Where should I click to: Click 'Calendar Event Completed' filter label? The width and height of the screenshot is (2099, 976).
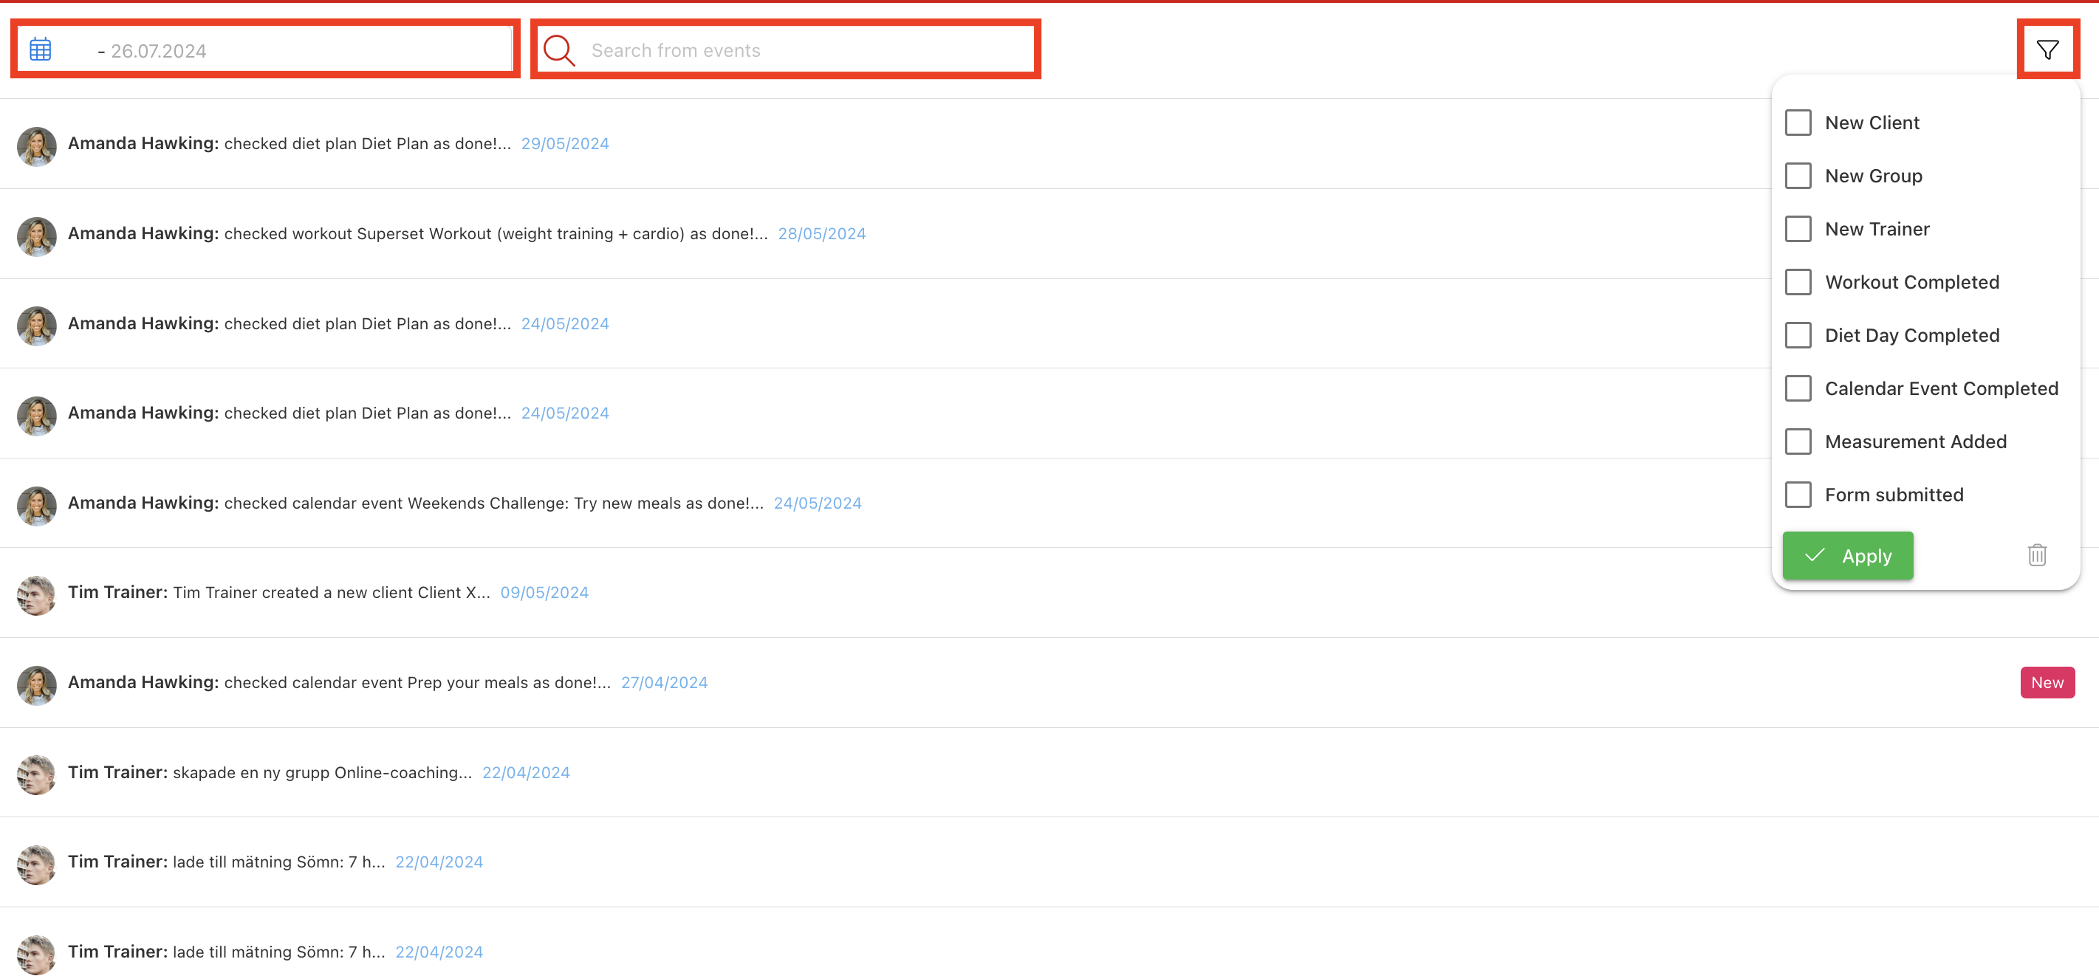(x=1941, y=388)
